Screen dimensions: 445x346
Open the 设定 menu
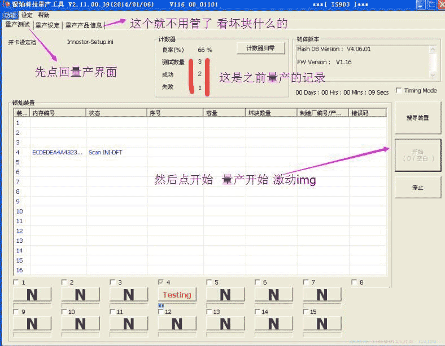(x=27, y=15)
